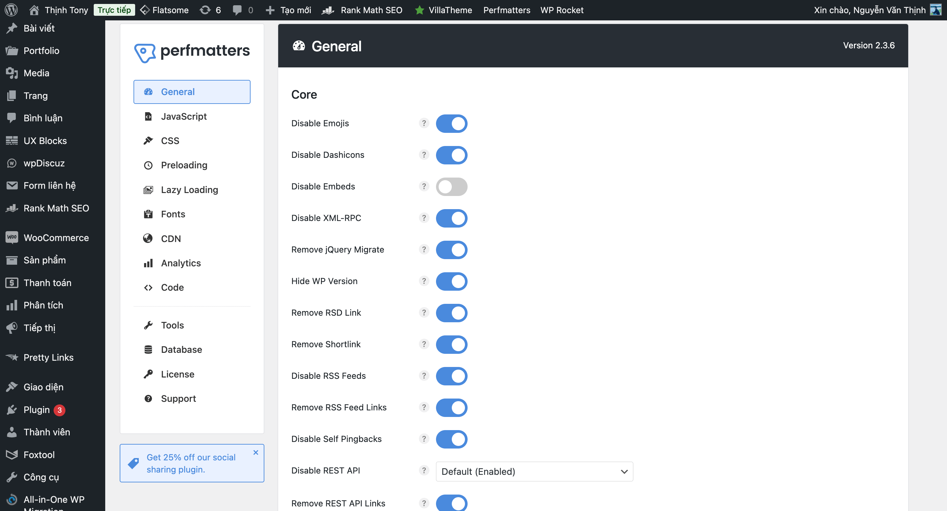This screenshot has height=511, width=947.
Task: Switch to the General tab in Perfmatters
Action: 178,91
